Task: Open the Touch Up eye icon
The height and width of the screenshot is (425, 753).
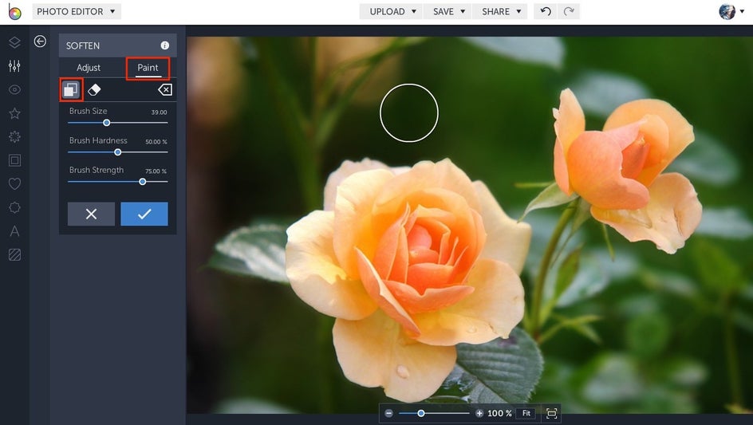Action: point(14,90)
